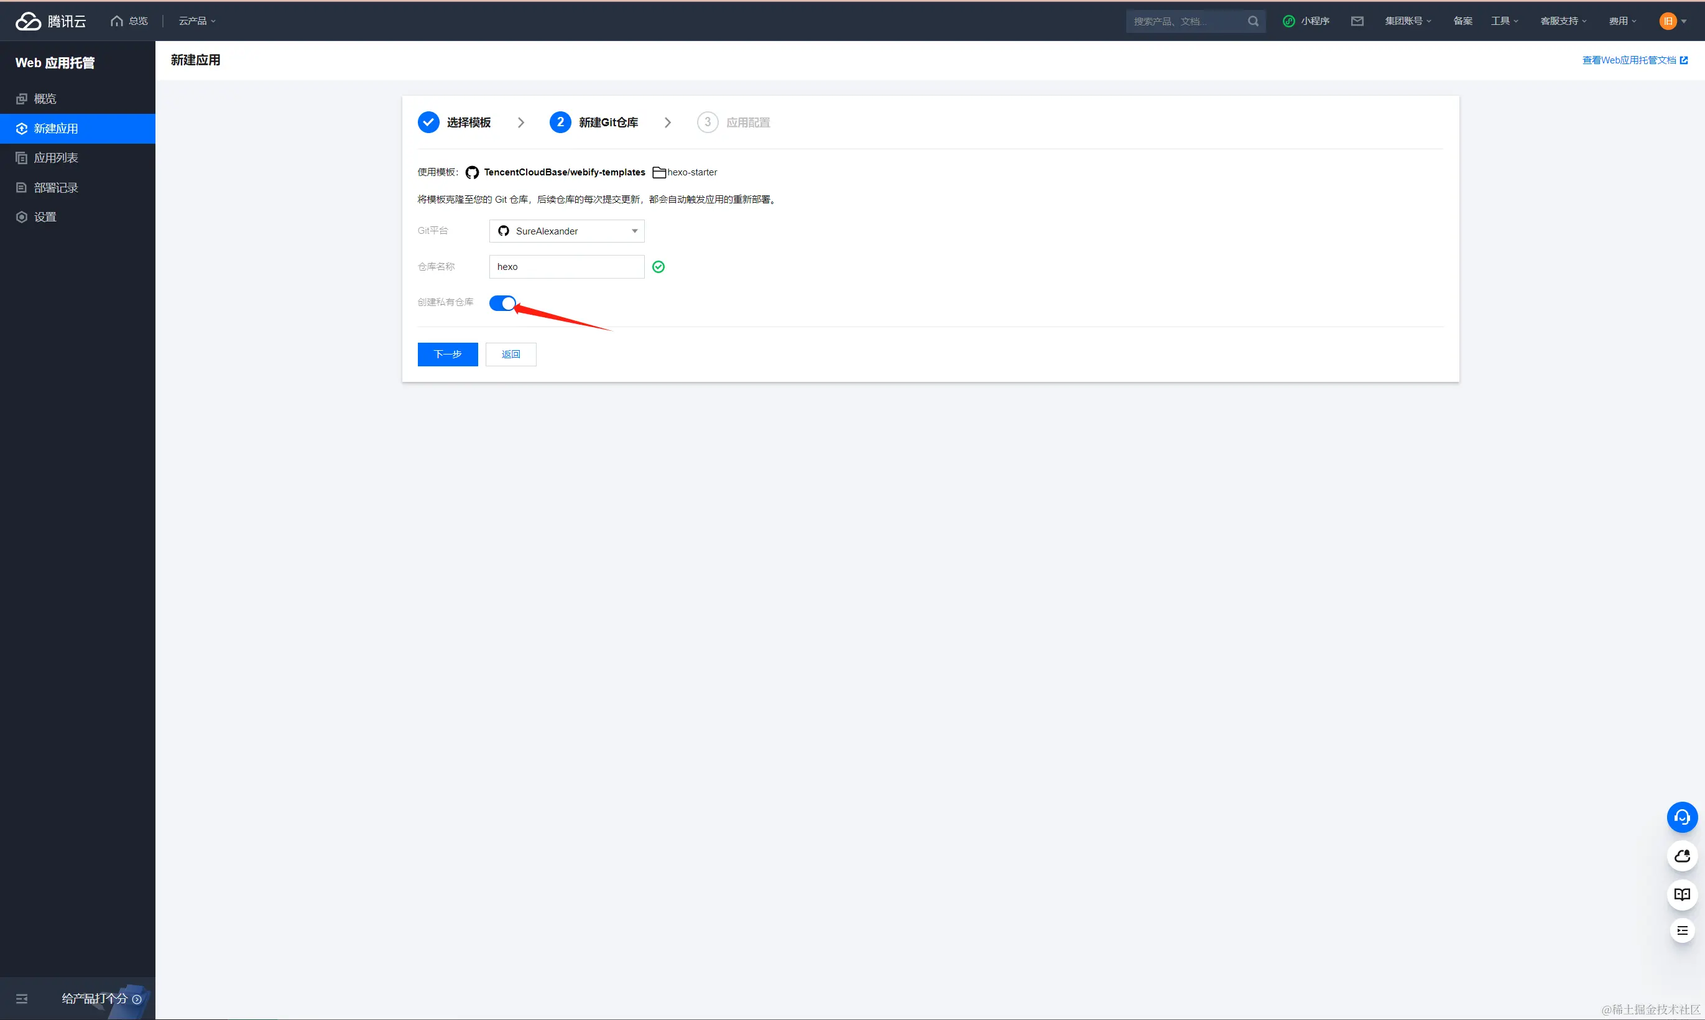Image resolution: width=1705 pixels, height=1020 pixels.
Task: Collapse the sidebar with the bottom-left icon
Action: click(x=22, y=999)
